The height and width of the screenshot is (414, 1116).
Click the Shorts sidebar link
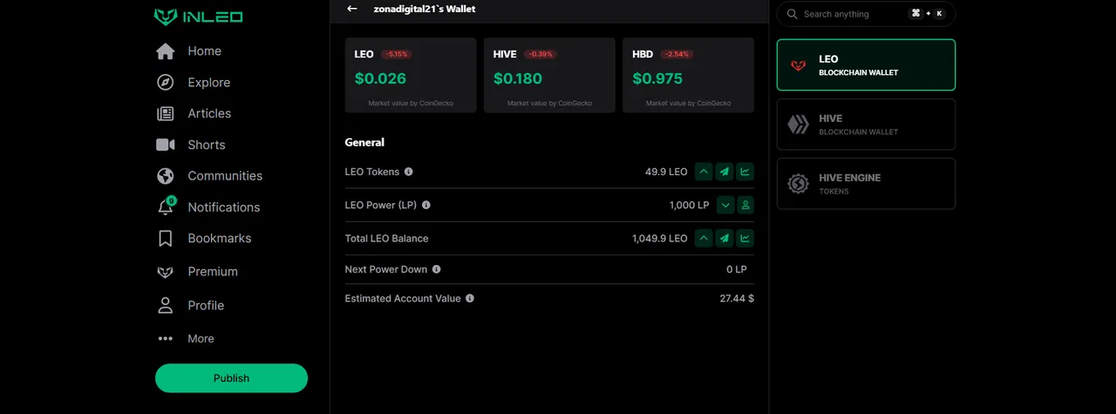coord(207,145)
